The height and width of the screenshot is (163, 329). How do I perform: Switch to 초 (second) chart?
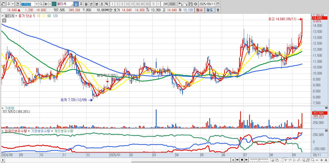(x=101, y=4)
